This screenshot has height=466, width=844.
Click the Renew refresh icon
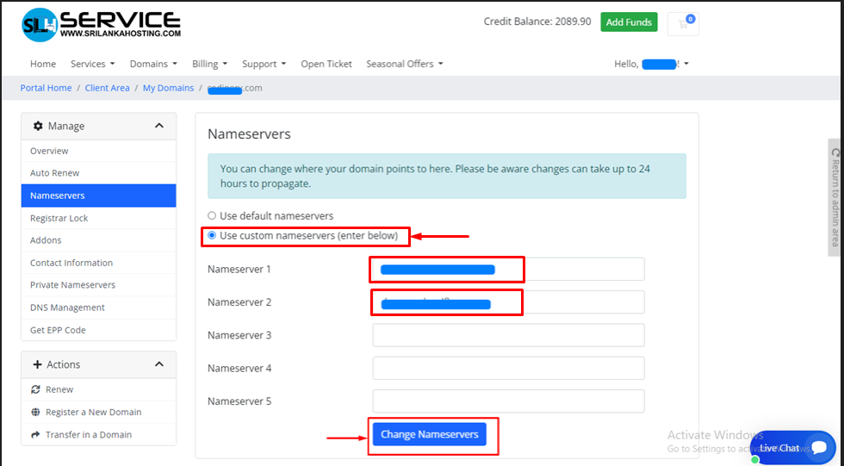[35, 389]
